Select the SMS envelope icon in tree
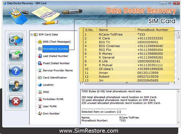This screenshot has height=134, width=181. 40,42
